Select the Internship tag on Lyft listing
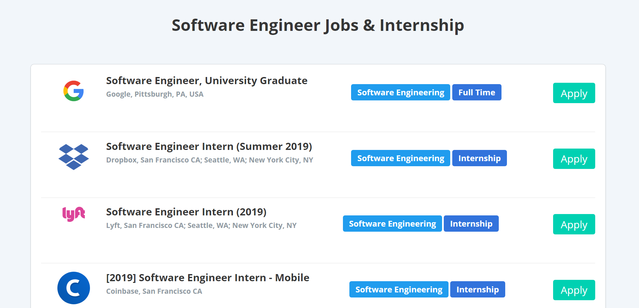Viewport: 639px width, 308px height. point(471,224)
